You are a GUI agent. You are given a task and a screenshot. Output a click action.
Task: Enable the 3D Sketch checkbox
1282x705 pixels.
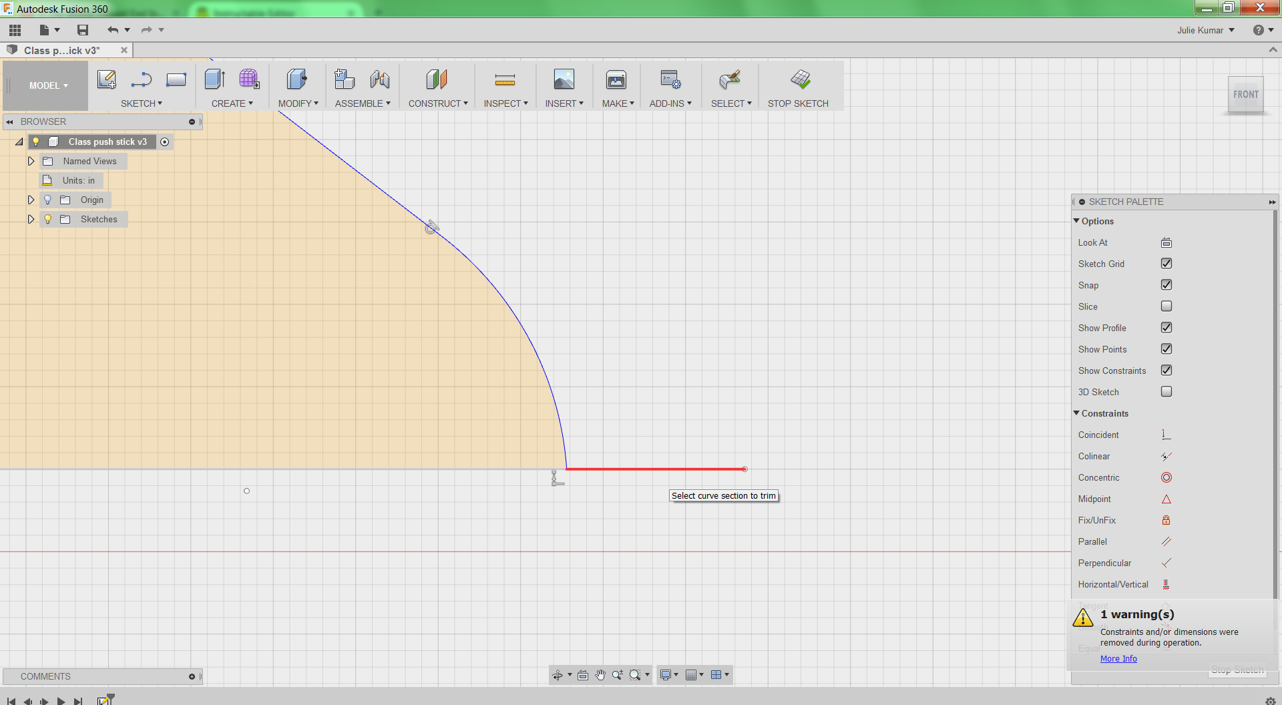(x=1166, y=392)
